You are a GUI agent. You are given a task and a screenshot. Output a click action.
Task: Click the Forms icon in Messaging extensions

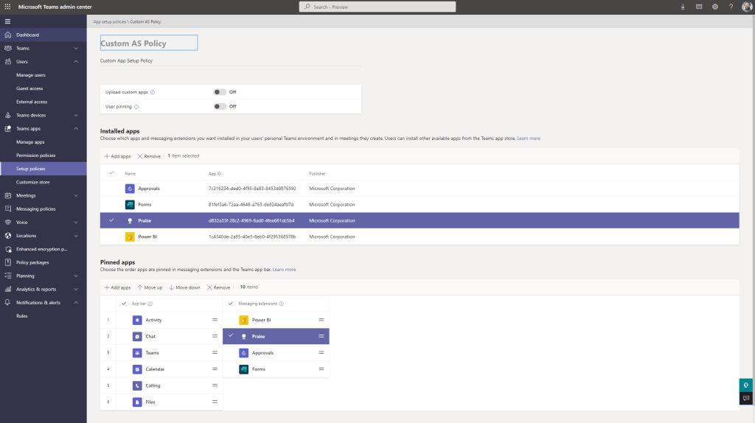coord(244,369)
